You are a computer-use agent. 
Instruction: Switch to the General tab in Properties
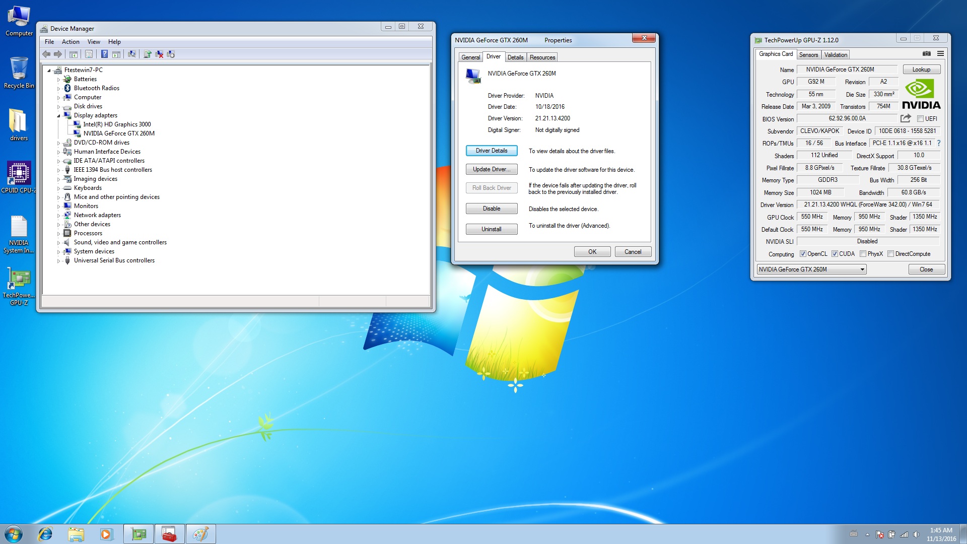click(x=471, y=57)
